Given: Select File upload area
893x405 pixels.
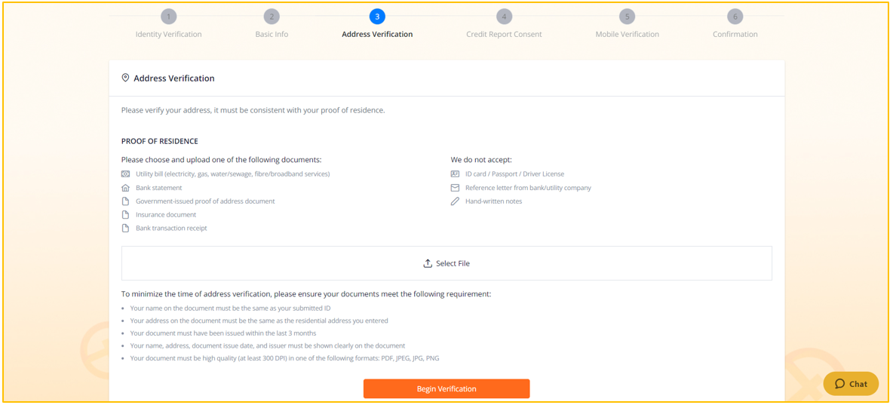Looking at the screenshot, I should (447, 263).
